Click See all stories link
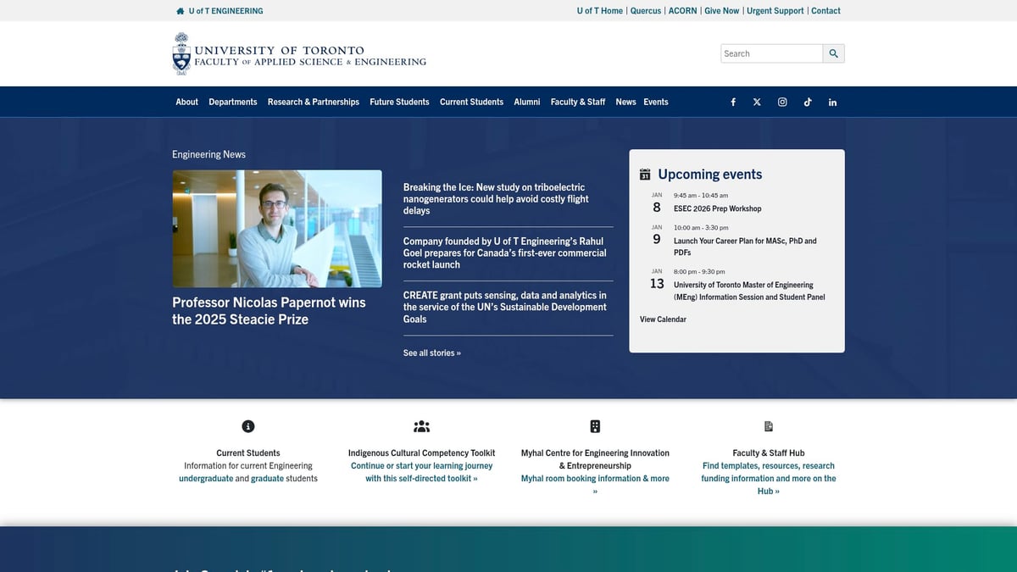This screenshot has height=572, width=1017. [x=432, y=353]
